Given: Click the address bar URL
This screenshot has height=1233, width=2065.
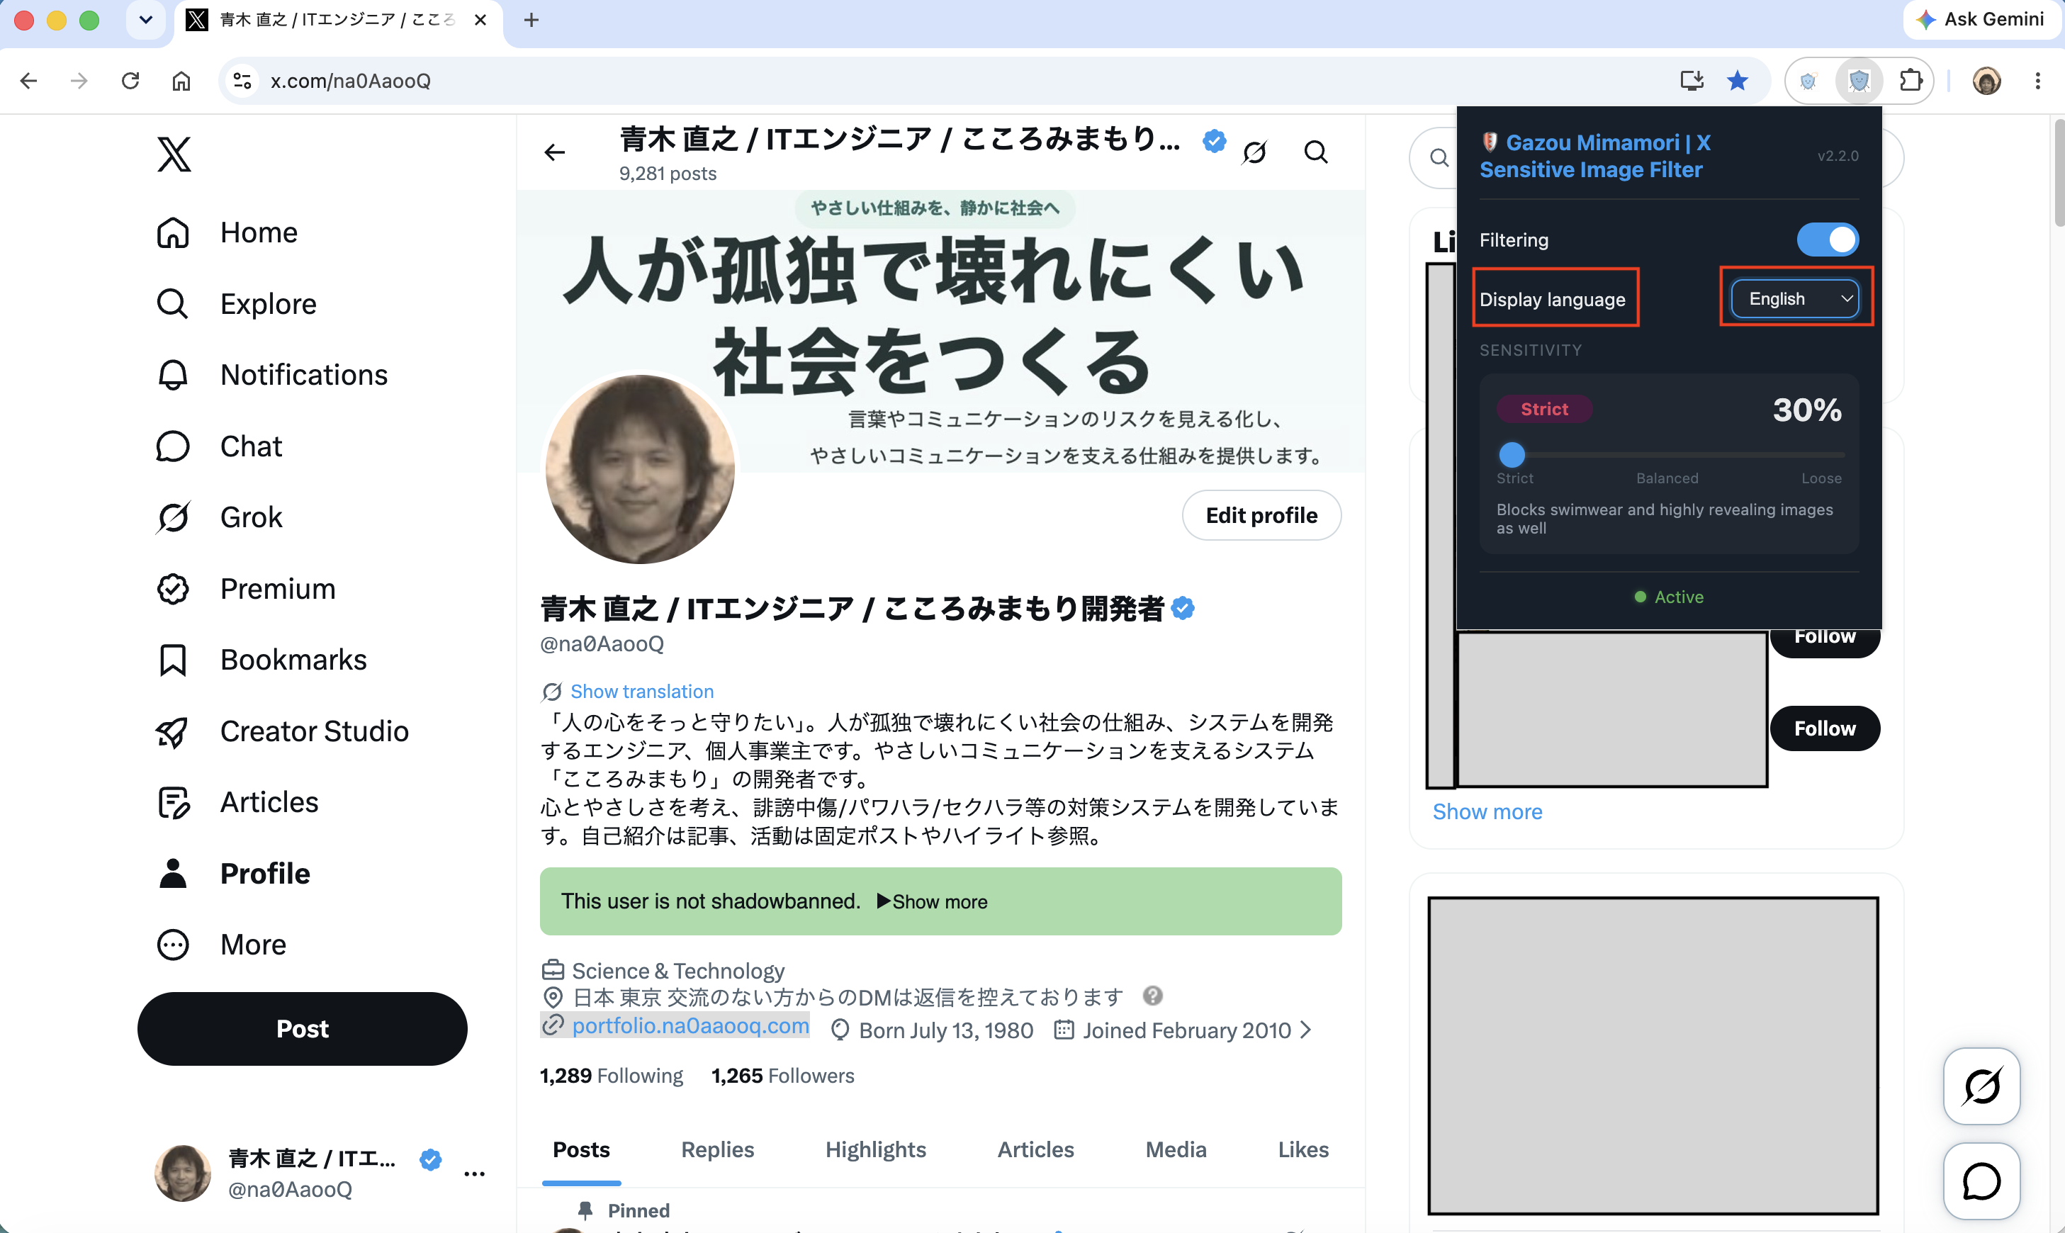Looking at the screenshot, I should pyautogui.click(x=349, y=81).
